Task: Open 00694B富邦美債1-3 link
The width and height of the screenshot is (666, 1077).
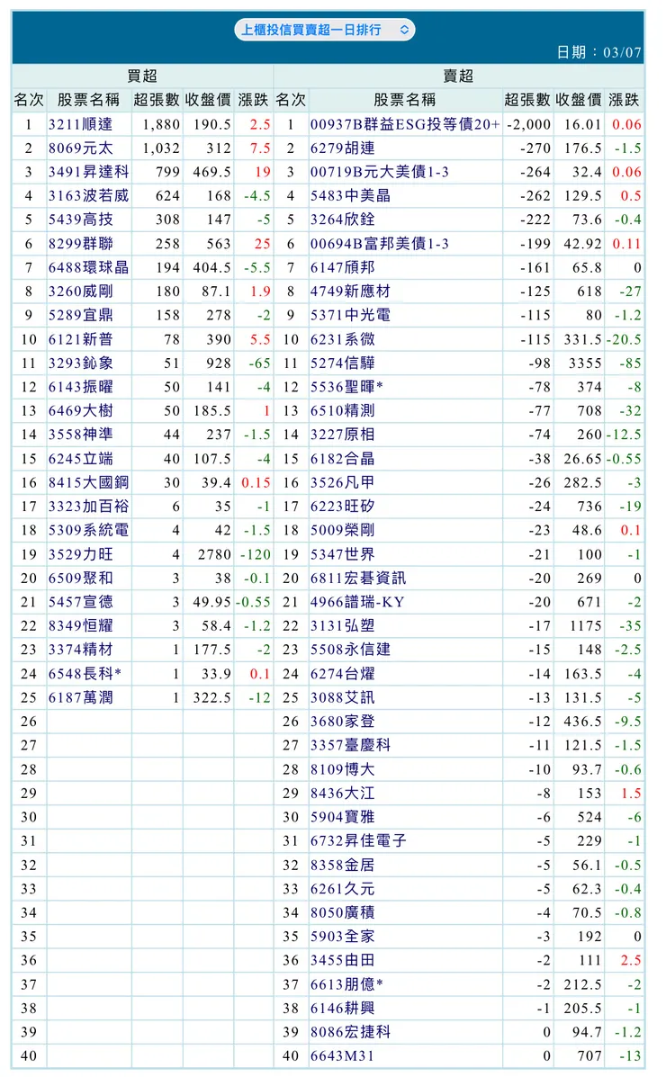Action: (380, 244)
